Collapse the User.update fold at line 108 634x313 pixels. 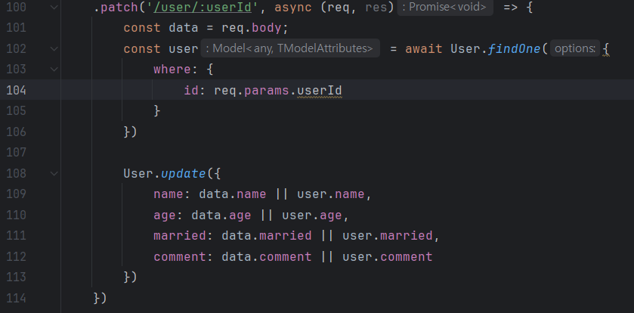[54, 174]
